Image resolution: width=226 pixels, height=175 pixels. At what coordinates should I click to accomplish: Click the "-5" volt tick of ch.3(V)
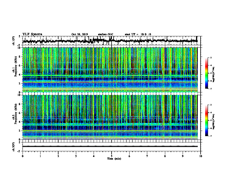tap(19, 151)
